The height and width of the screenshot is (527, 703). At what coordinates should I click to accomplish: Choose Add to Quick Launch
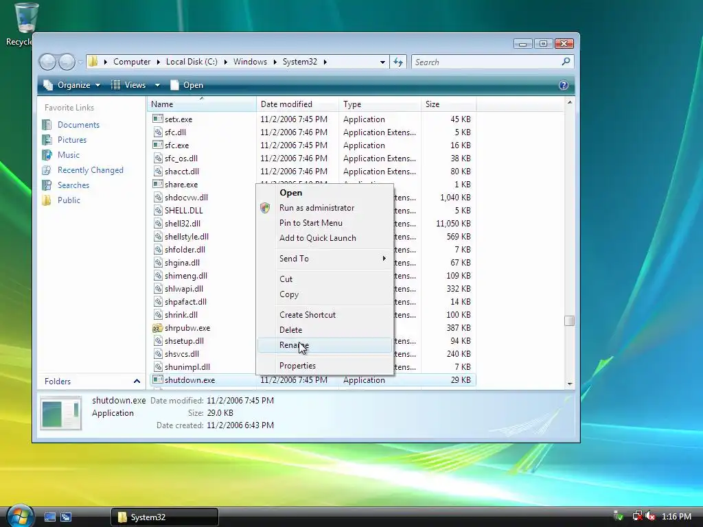[x=325, y=238]
